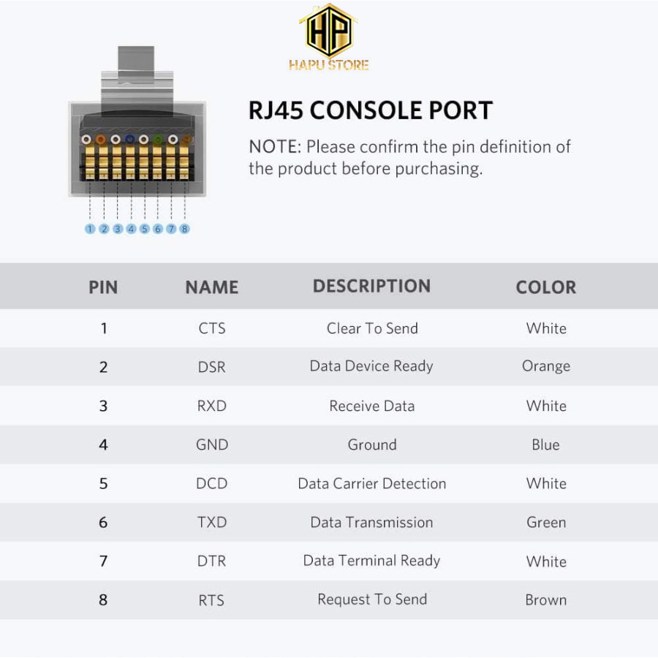658x658 pixels.
Task: Click the Brown color cell for RTS
Action: click(x=546, y=600)
